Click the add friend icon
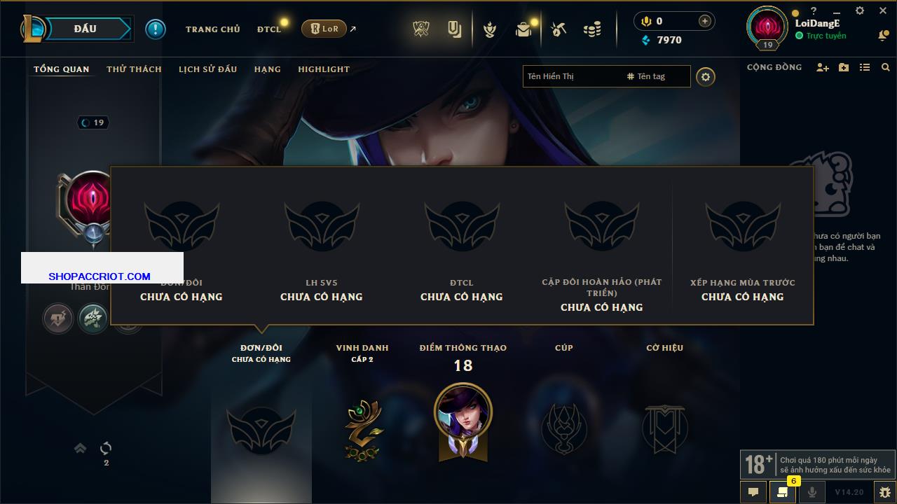This screenshot has width=897, height=504. tap(823, 67)
